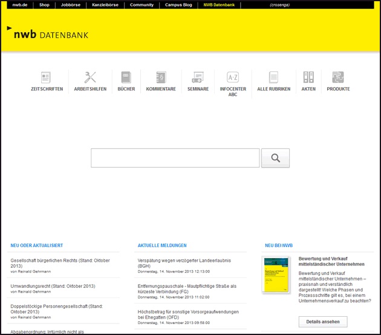This screenshot has height=335, width=381.
Task: Show the Alle Rubriken icon
Action: coord(273,78)
